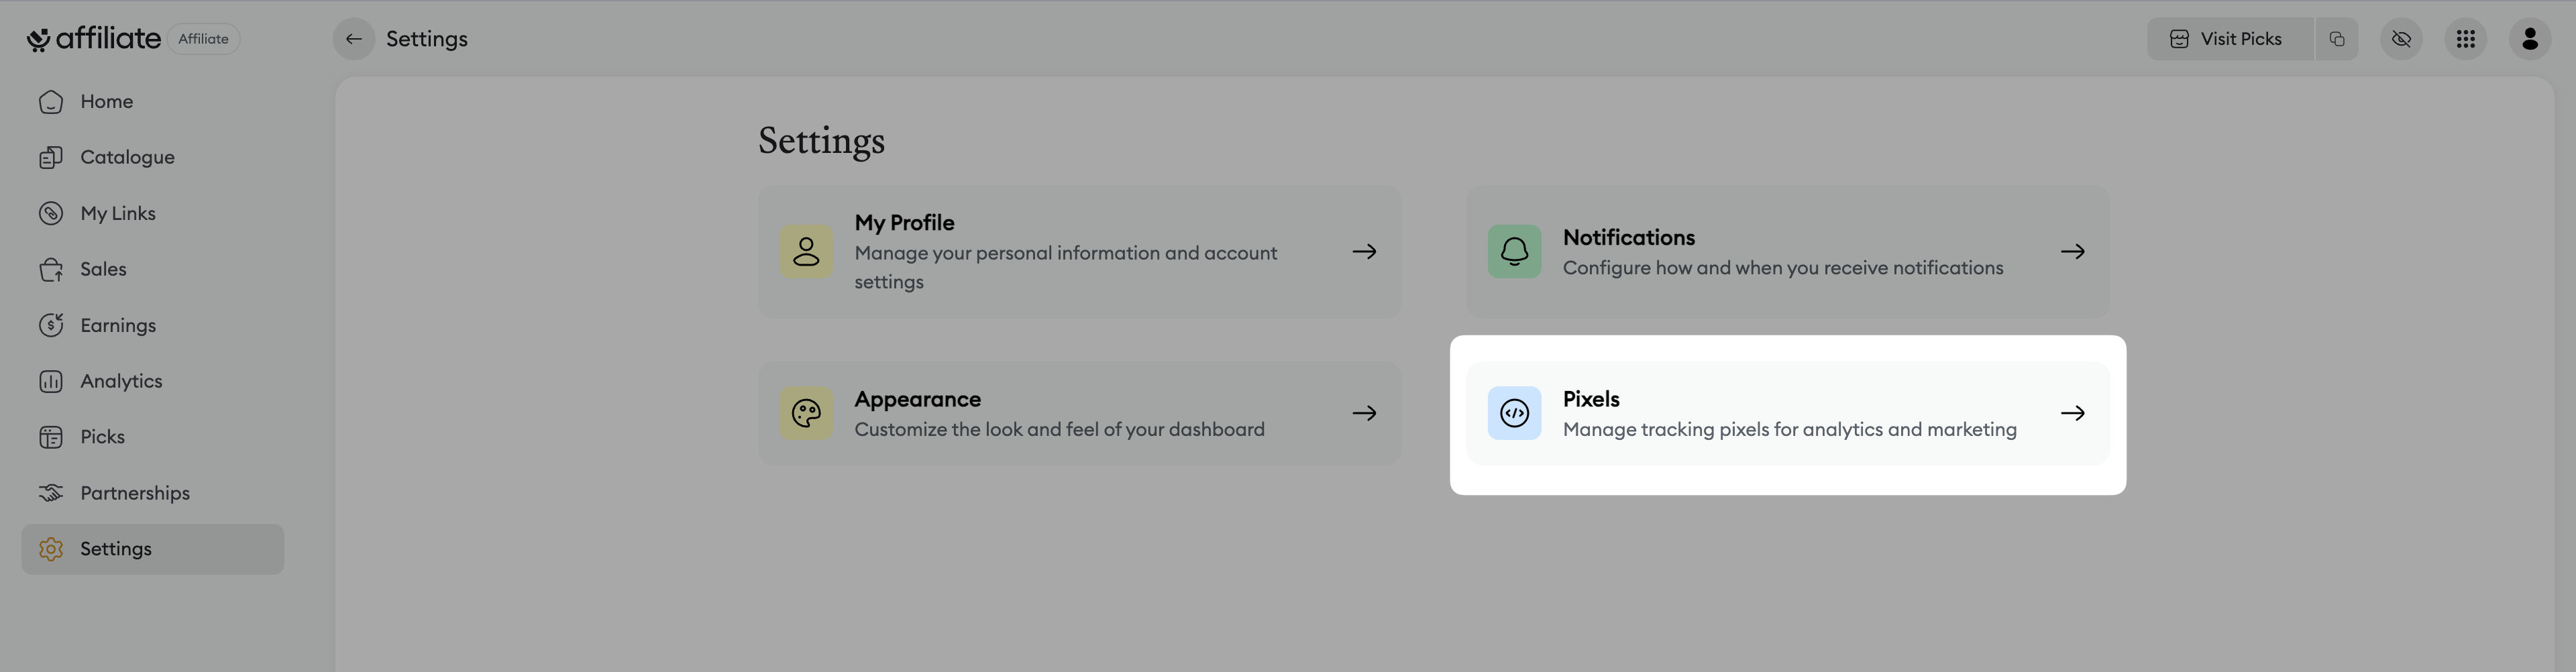Go to Home in the sidebar

106,101
